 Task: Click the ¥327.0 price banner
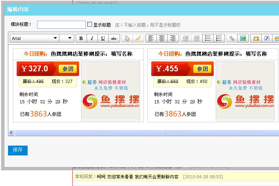48,69
